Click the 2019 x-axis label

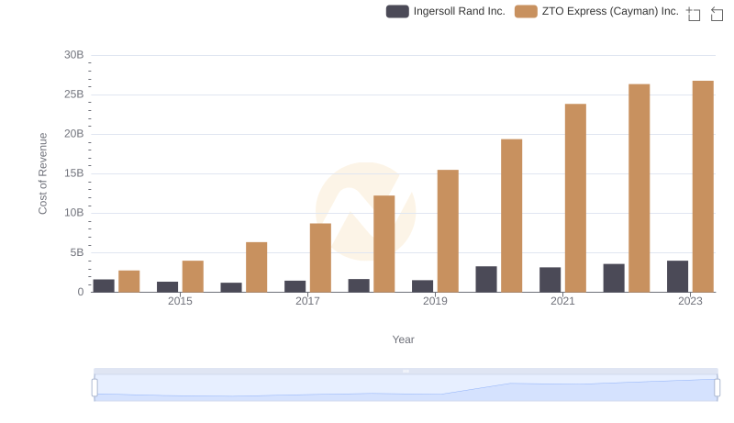(435, 301)
